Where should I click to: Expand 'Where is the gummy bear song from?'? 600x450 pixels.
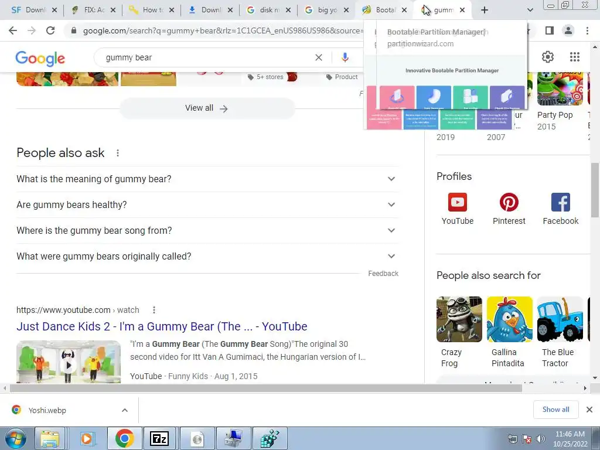pos(207,230)
